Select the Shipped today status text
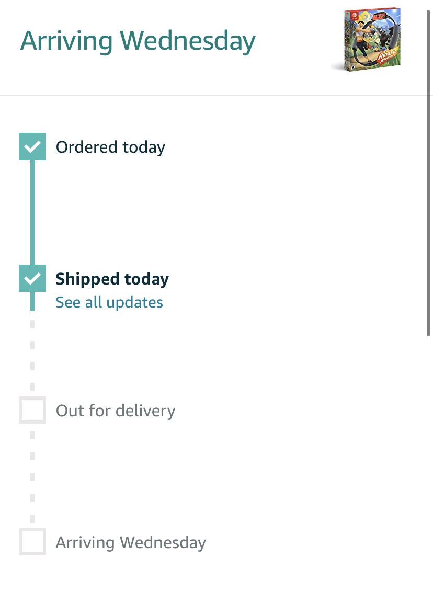Image resolution: width=433 pixels, height=603 pixels. tap(112, 280)
